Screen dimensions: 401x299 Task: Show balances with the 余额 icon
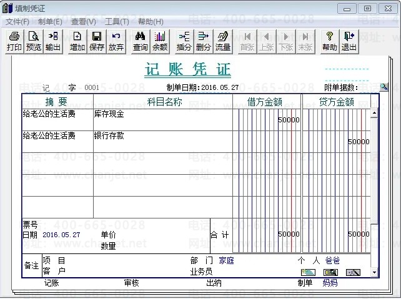point(160,41)
